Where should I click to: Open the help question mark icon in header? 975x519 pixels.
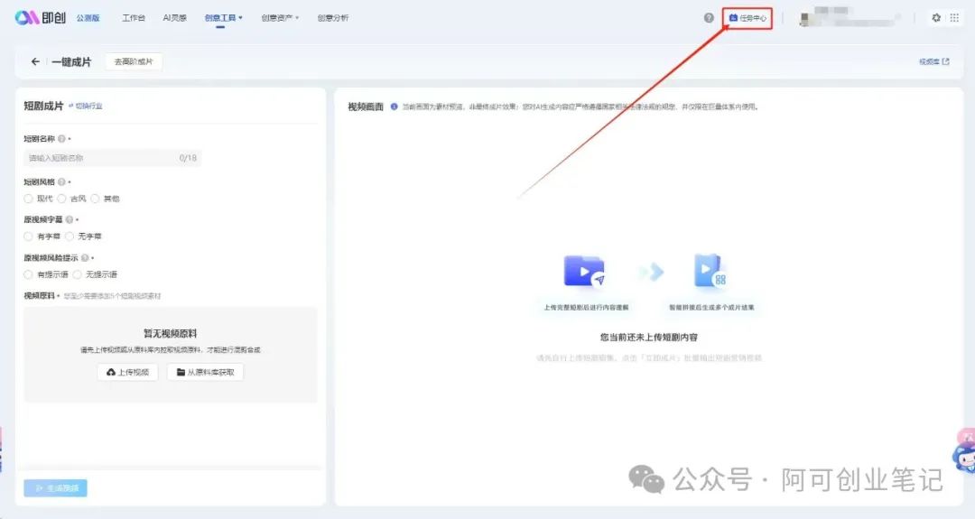(709, 18)
